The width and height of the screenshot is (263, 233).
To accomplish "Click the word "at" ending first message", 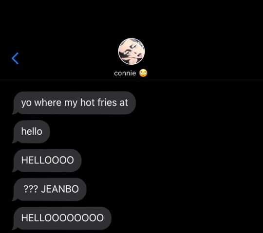I will click(124, 103).
